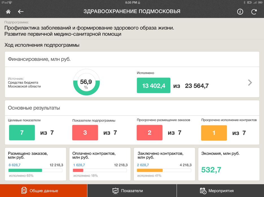Tap the Home icon in header

click(8, 12)
